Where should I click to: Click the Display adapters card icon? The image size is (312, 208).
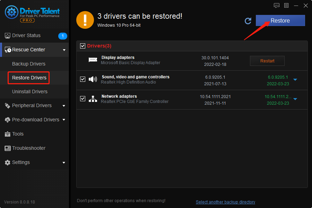tap(93, 60)
